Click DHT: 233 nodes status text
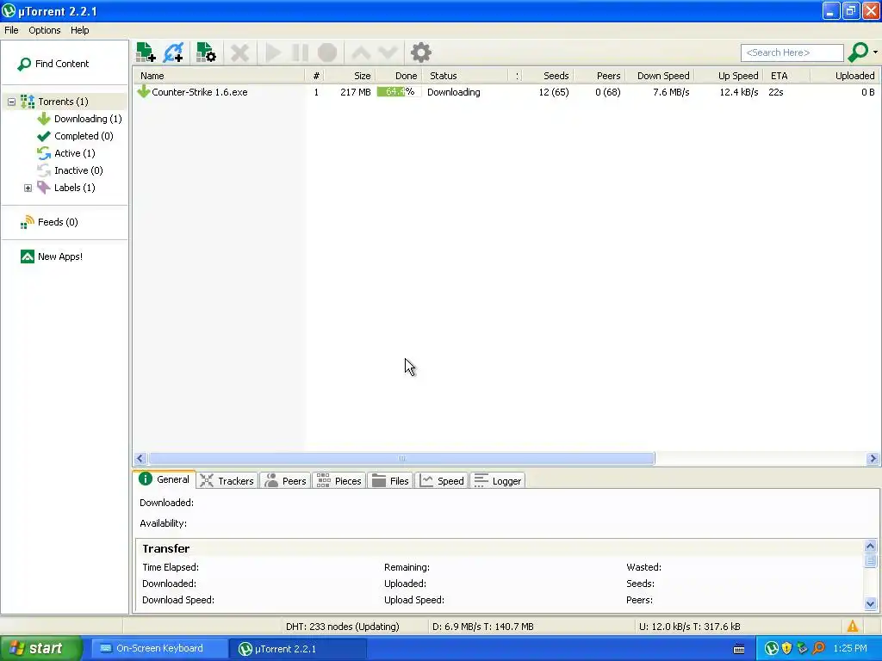 (343, 627)
